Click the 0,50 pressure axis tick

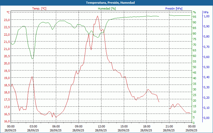[x=206, y=67]
